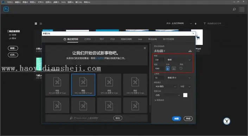Viewport: 248px width, 136px height.
Task: Close the New Document dialog via X
Action: pos(193,33)
